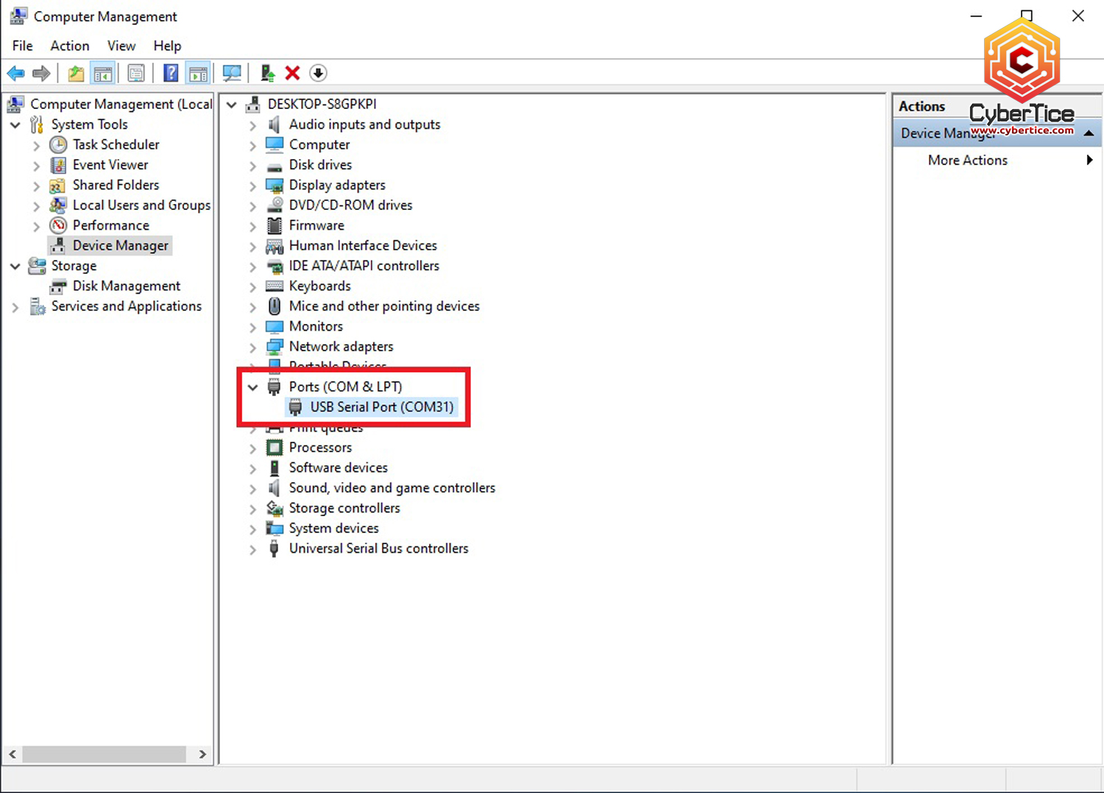Click More Actions in Actions pane
Image resolution: width=1104 pixels, height=793 pixels.
coord(967,161)
